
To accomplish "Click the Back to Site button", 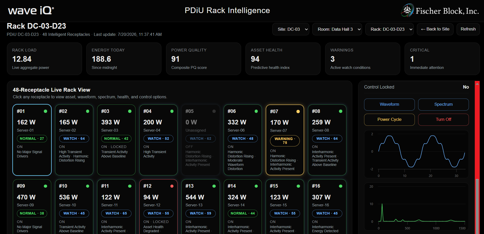I will [x=435, y=29].
